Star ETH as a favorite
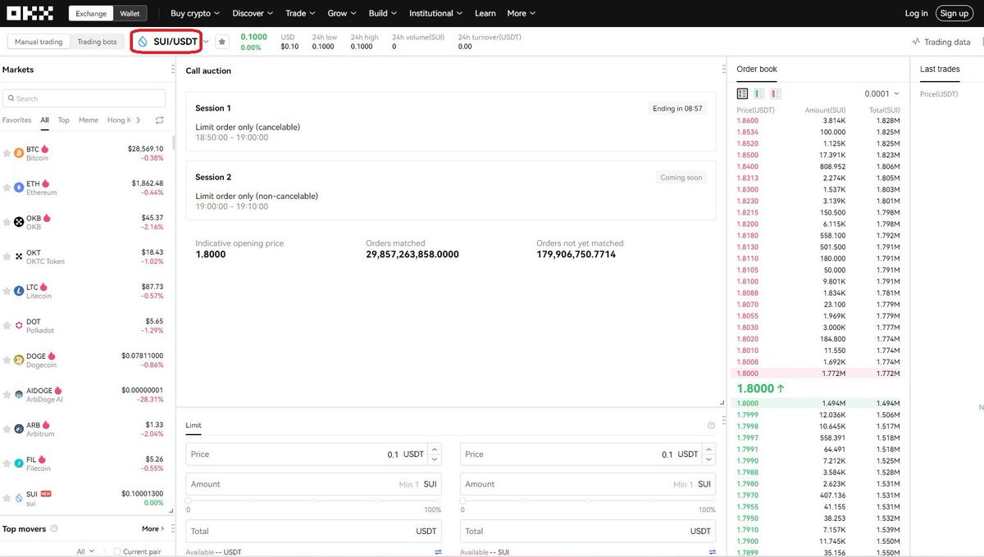Image resolution: width=984 pixels, height=557 pixels. coord(7,188)
